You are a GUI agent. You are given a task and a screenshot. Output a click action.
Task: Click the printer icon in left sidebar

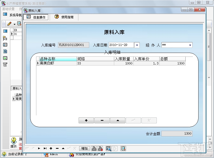tap(5, 64)
